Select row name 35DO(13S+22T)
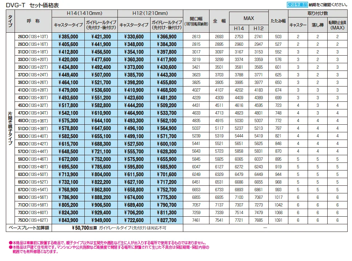352x261 pixels. [33, 67]
